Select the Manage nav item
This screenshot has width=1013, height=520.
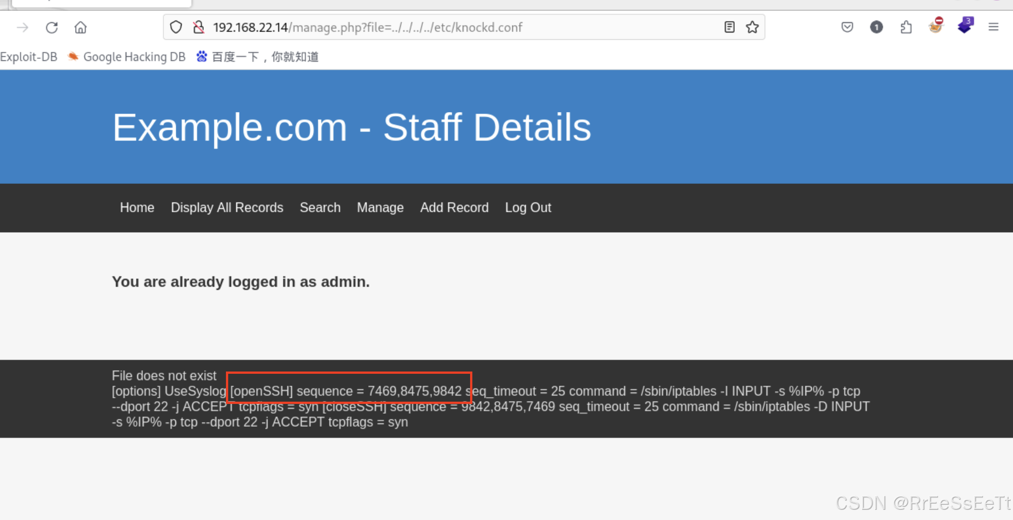380,208
